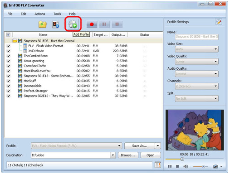The width and height of the screenshot is (230, 174).
Task: Open the Profile Settings edit icon
Action: tap(219, 22)
